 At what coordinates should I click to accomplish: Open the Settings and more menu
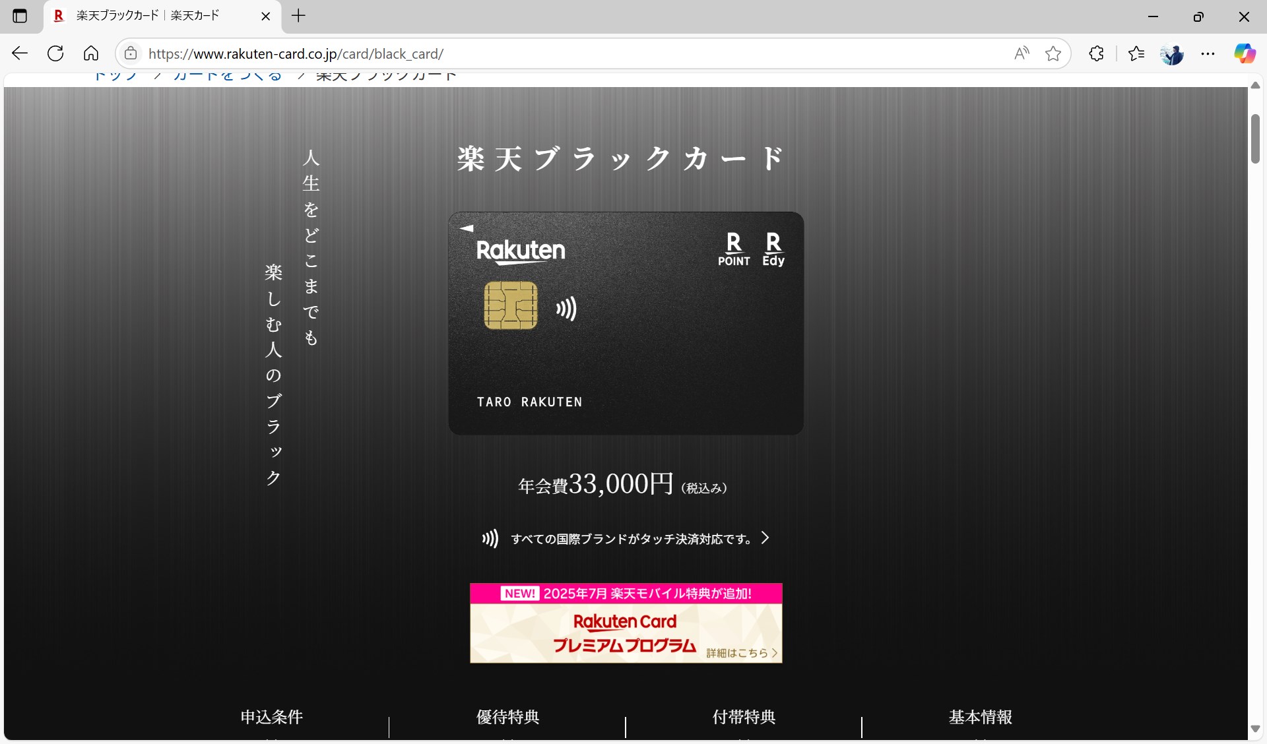point(1208,53)
